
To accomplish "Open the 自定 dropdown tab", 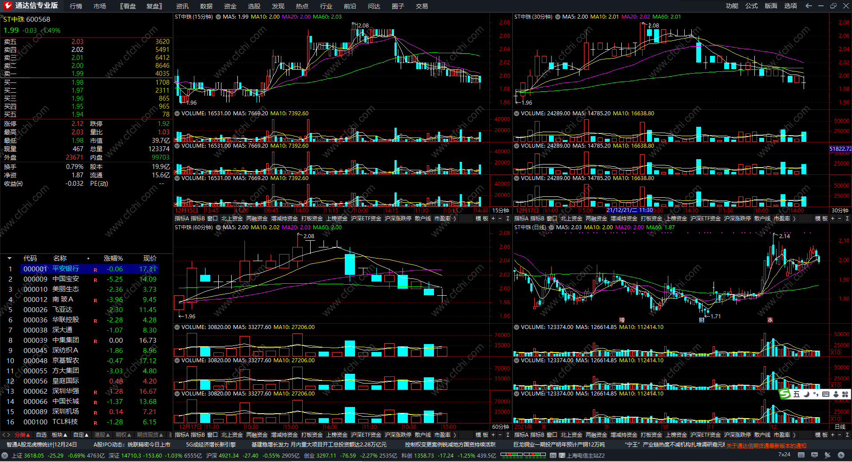I will (x=81, y=435).
